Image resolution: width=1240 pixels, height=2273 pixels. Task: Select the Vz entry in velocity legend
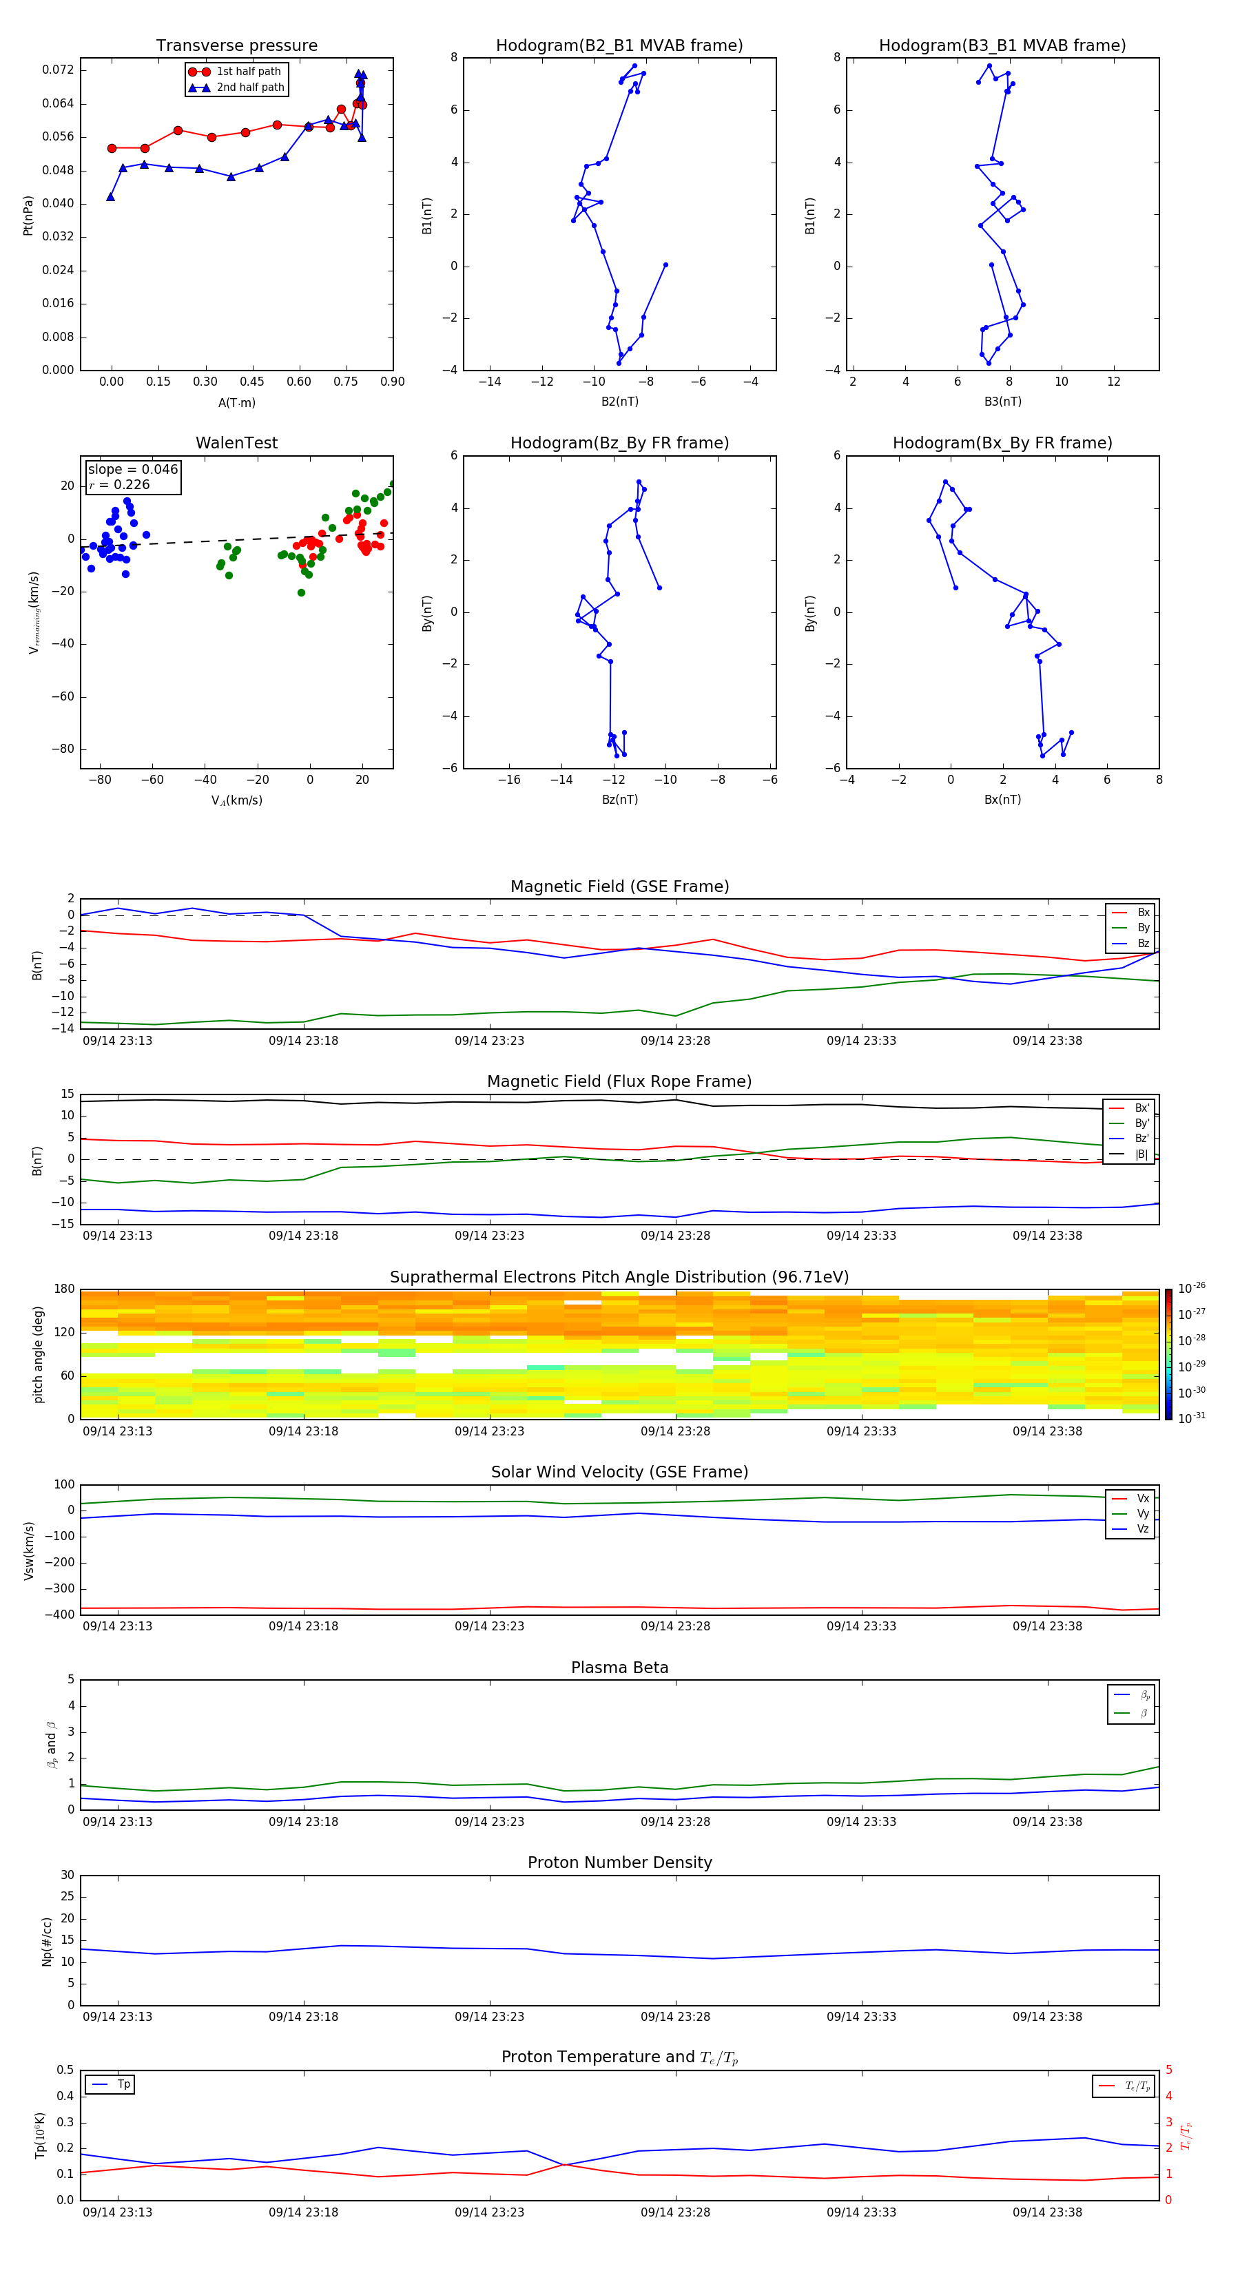click(1130, 1529)
